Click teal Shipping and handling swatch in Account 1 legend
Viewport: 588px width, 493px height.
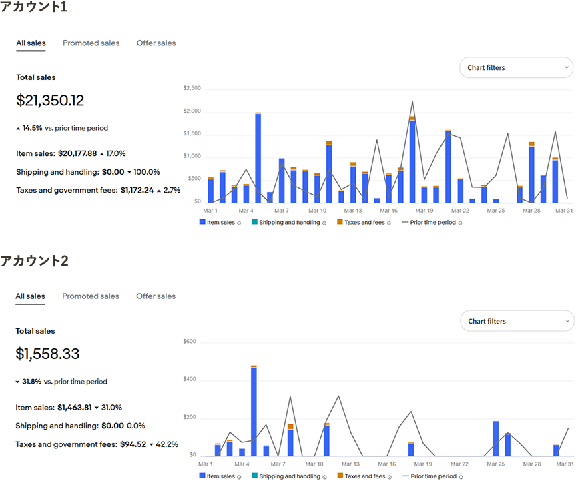tap(254, 223)
